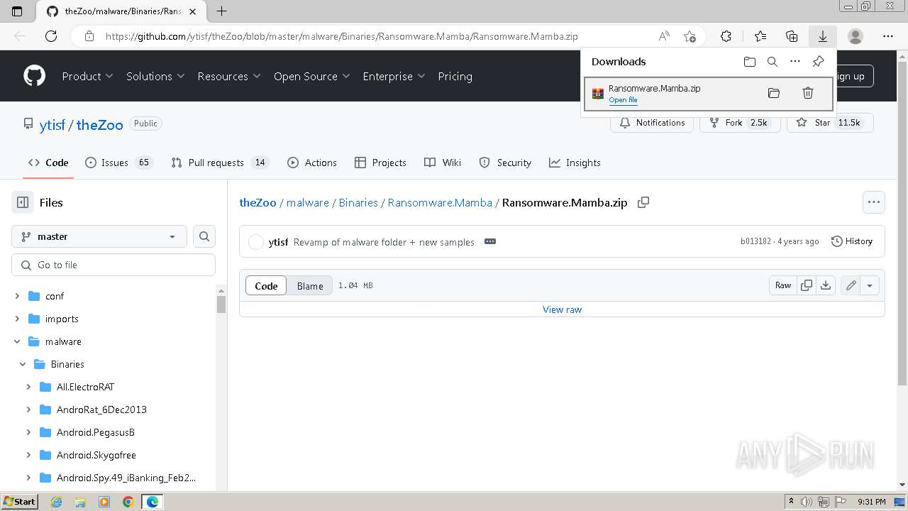Open the Wiki tab
Image resolution: width=908 pixels, height=511 pixels.
(x=443, y=163)
